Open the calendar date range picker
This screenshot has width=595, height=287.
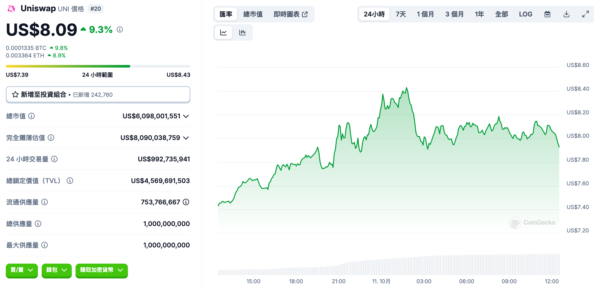pos(547,14)
